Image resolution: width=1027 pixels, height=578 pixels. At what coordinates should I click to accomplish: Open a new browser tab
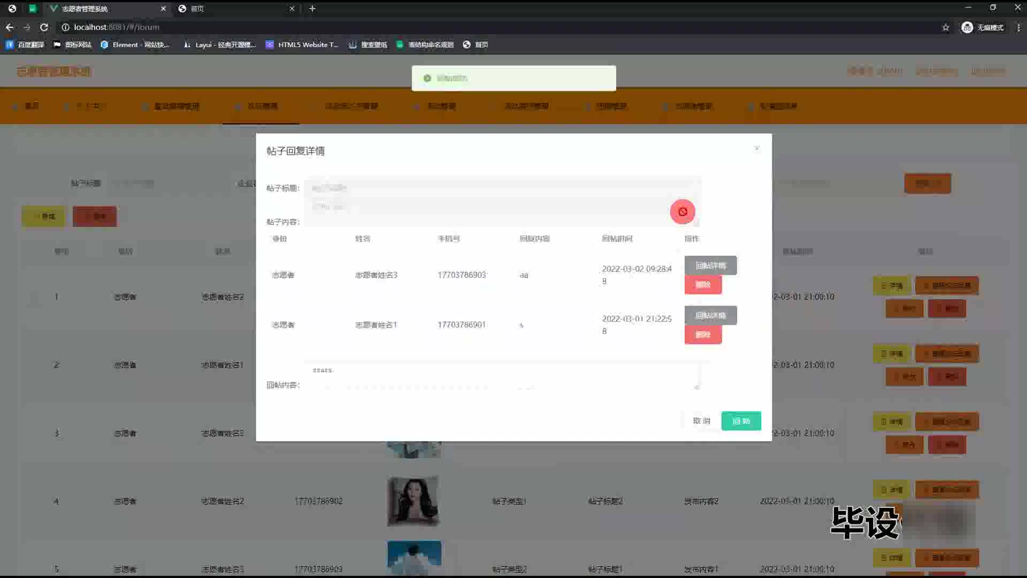coord(312,9)
